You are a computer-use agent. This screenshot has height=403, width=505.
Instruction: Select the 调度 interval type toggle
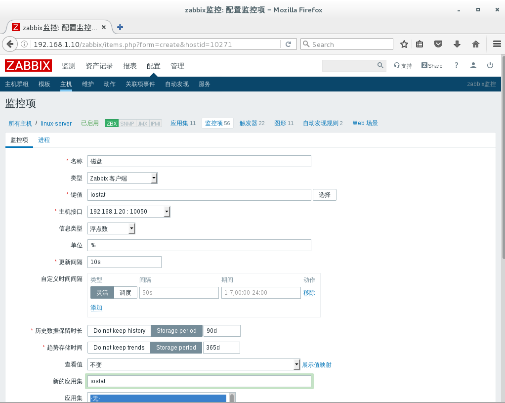click(126, 292)
